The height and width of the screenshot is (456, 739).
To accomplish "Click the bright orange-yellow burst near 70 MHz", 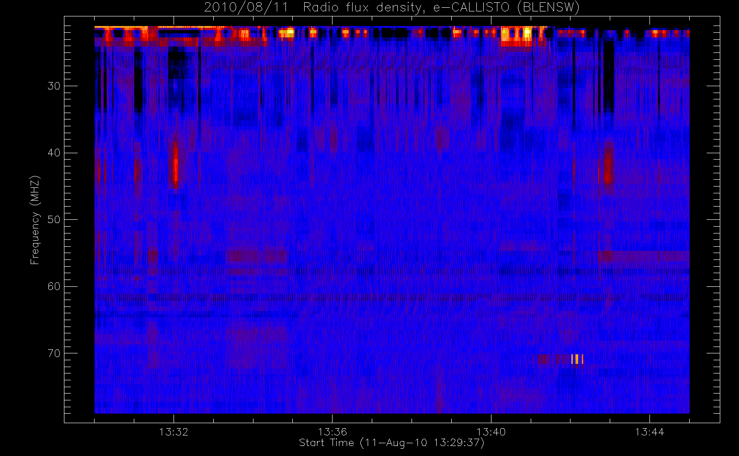I will [x=577, y=359].
